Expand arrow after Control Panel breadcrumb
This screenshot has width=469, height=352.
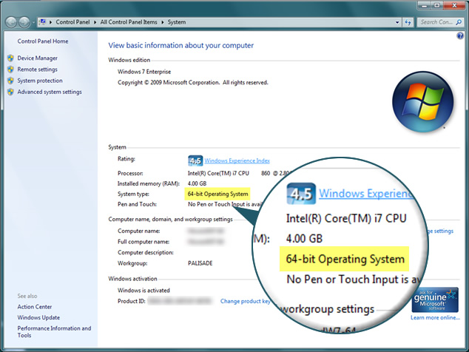(95, 22)
